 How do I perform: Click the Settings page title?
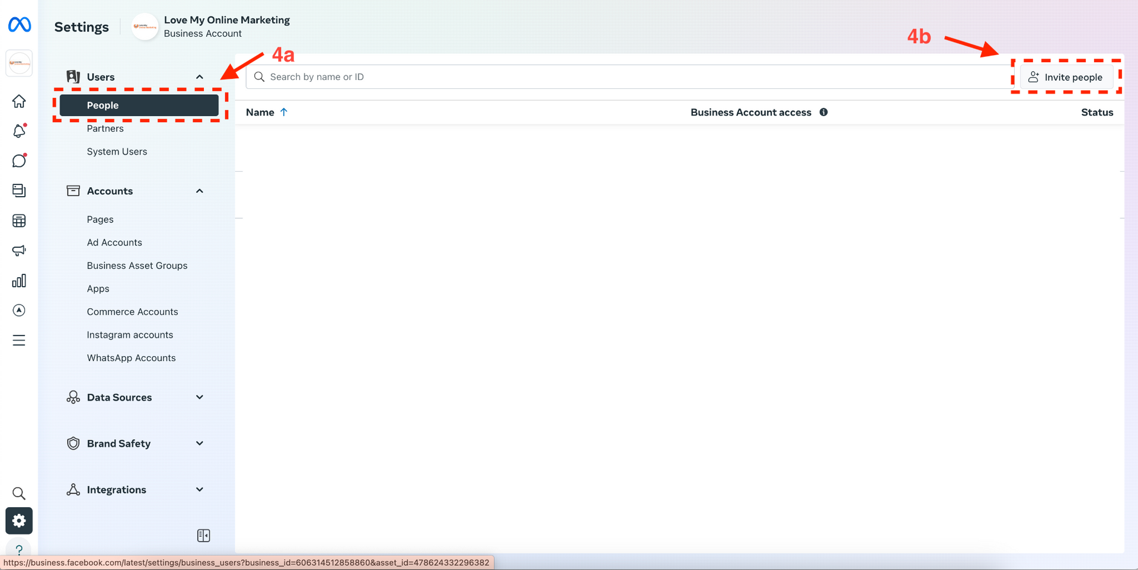pos(81,27)
